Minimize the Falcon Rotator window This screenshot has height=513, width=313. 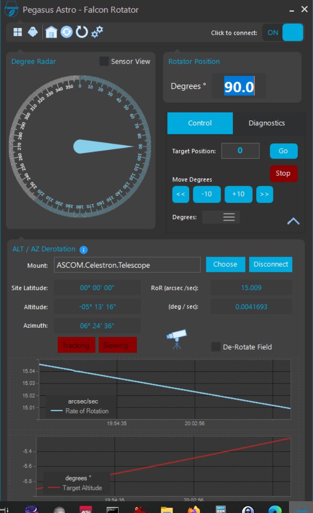coord(291,10)
